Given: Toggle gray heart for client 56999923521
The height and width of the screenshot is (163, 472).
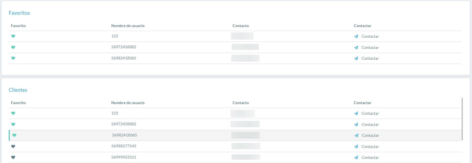Looking at the screenshot, I should [13, 157].
